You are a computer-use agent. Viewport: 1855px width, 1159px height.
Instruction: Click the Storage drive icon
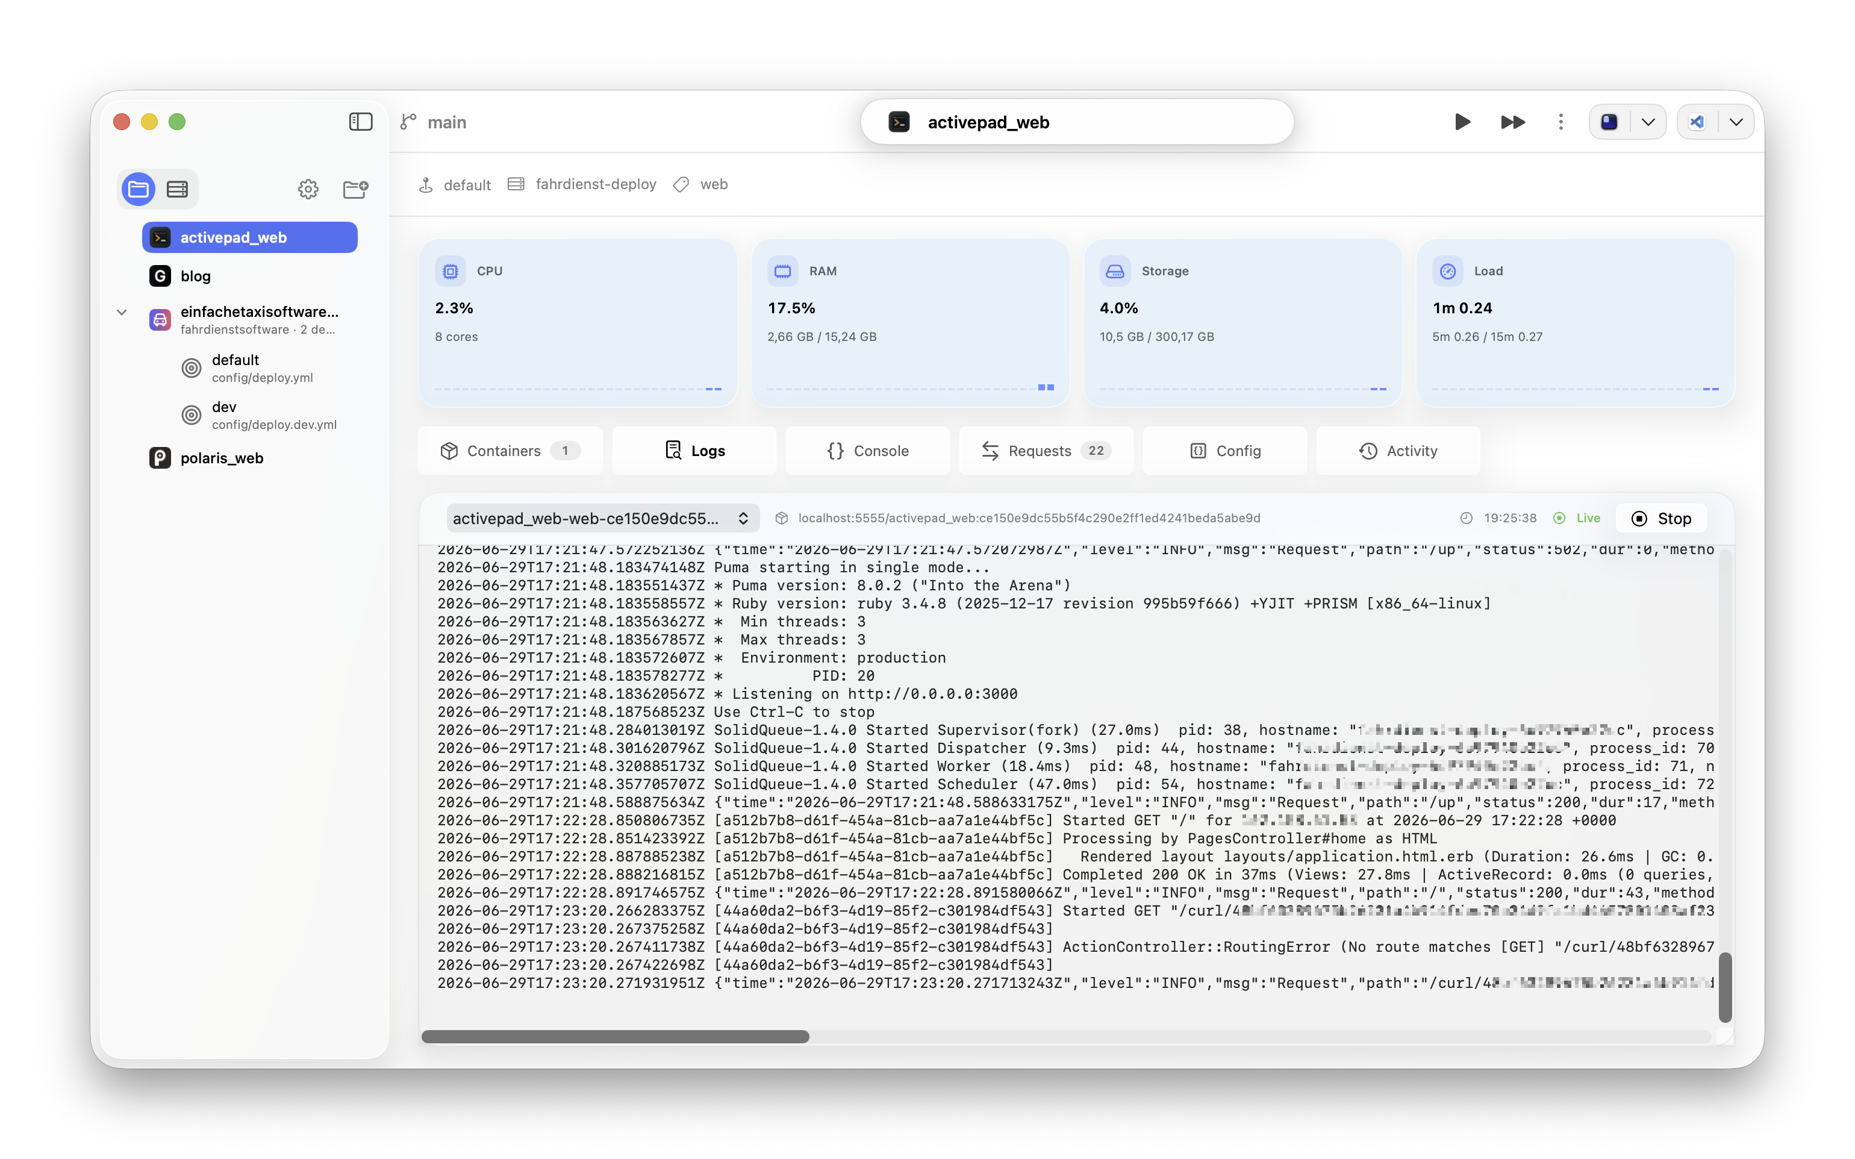[1115, 271]
